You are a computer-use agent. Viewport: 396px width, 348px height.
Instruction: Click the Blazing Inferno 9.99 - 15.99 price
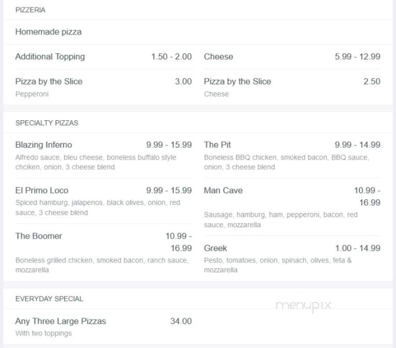[x=169, y=145]
